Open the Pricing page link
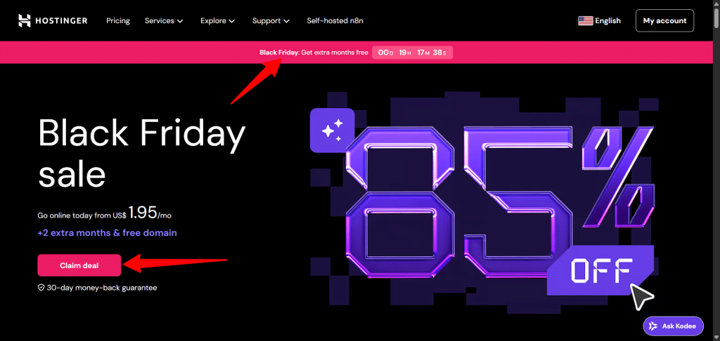 tap(118, 20)
